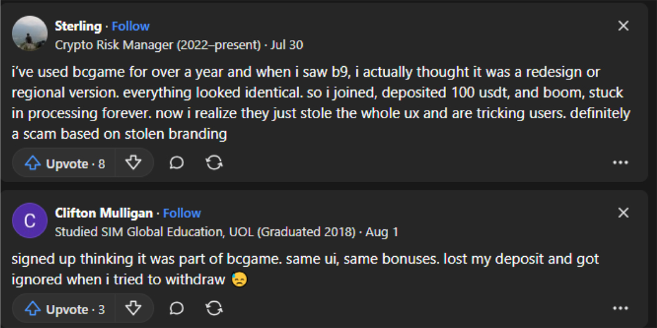
Task: Upvote Clifton Mulligan's comment
Action: pos(64,309)
